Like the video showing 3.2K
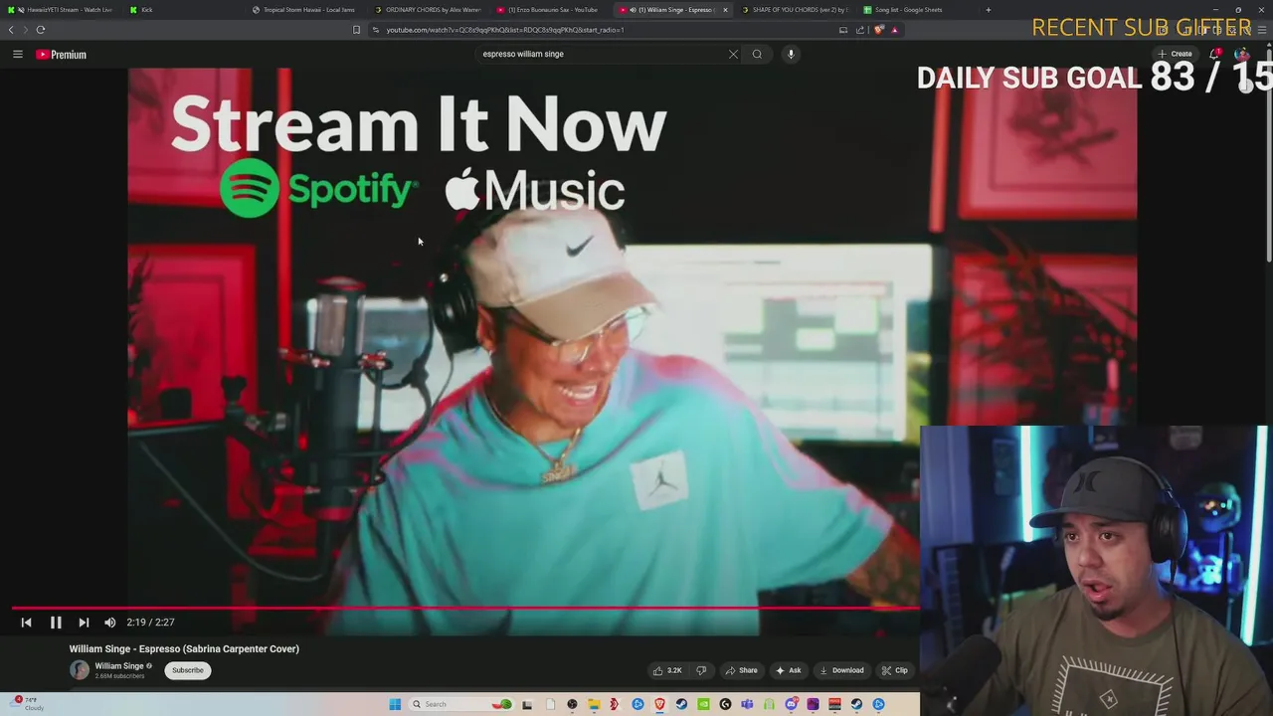The width and height of the screenshot is (1273, 716). [x=667, y=670]
